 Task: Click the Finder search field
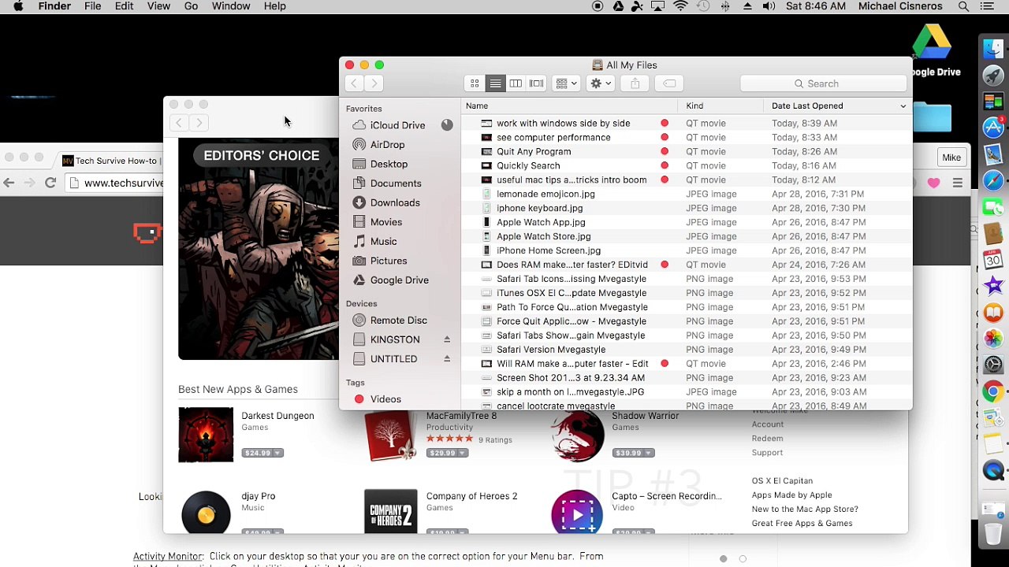click(x=823, y=83)
